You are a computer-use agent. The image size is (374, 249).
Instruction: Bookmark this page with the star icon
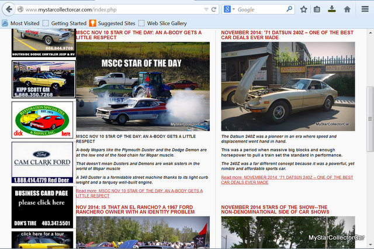point(303,9)
